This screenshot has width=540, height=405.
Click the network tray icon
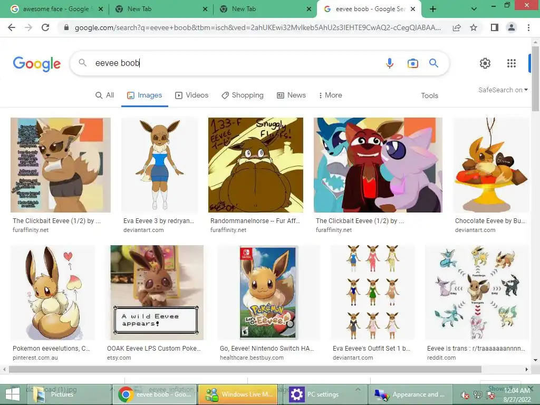(x=478, y=395)
